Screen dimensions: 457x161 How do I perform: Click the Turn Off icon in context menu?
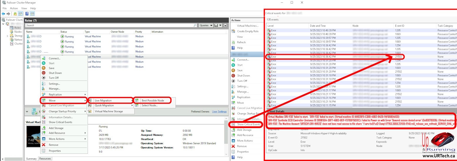pyautogui.click(x=43, y=78)
